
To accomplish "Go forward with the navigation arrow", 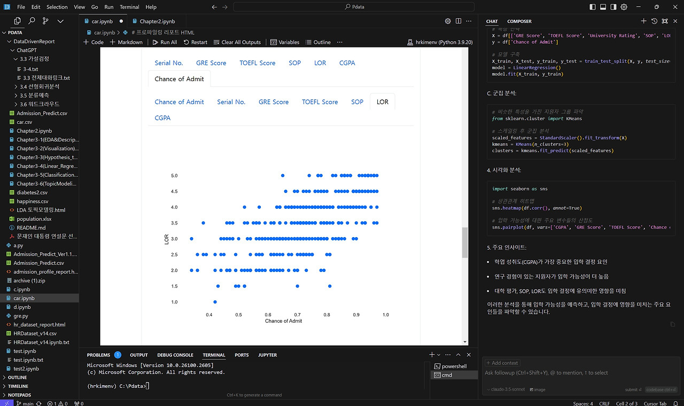I will [225, 7].
